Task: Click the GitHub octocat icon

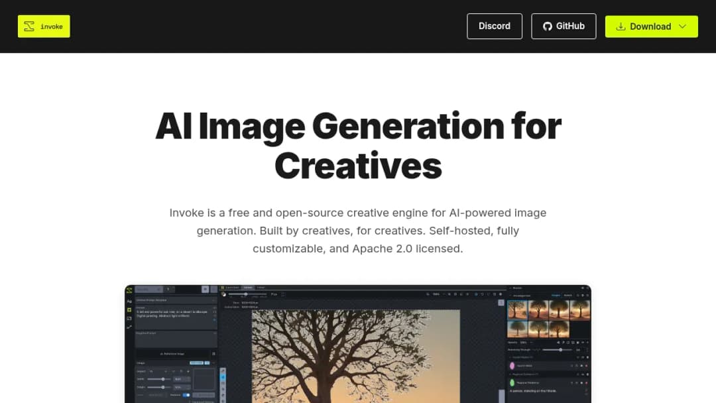Action: pyautogui.click(x=547, y=27)
